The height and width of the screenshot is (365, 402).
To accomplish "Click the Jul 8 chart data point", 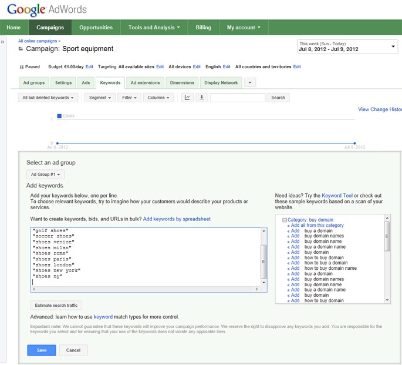I will point(58,143).
